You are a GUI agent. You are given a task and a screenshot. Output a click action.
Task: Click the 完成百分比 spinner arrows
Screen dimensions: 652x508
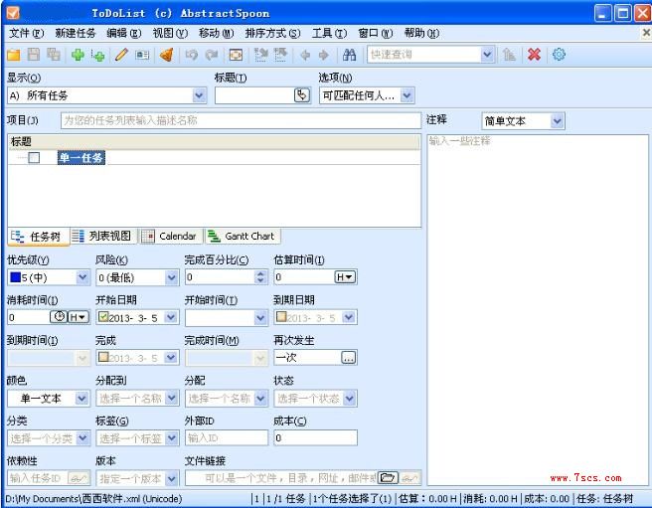pos(260,277)
